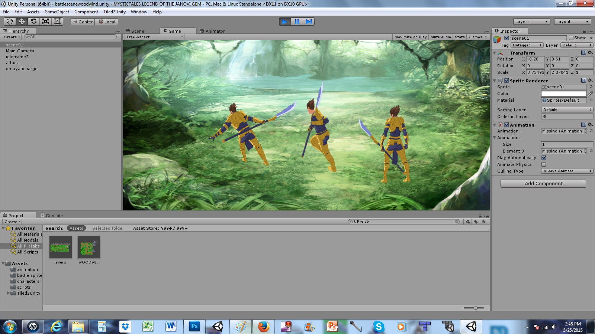Select the WOODWI prefab thumbnail
The width and height of the screenshot is (595, 334).
pos(89,247)
